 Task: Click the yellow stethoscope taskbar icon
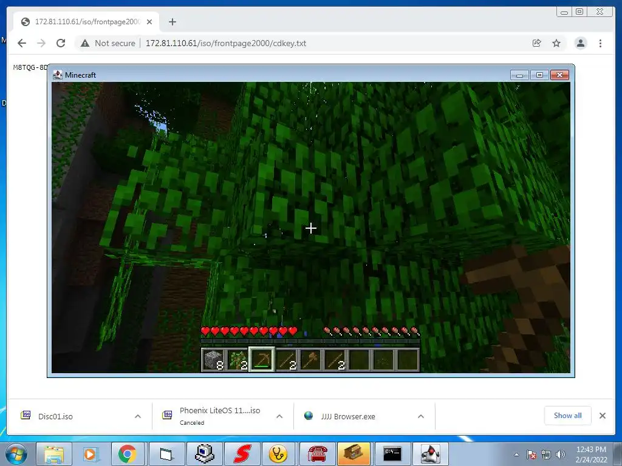point(278,454)
